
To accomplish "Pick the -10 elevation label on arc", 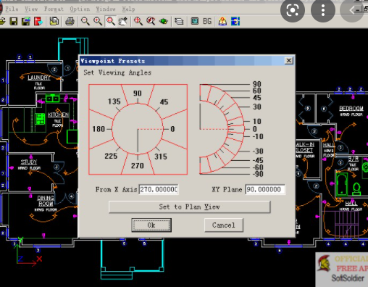I will (258, 136).
